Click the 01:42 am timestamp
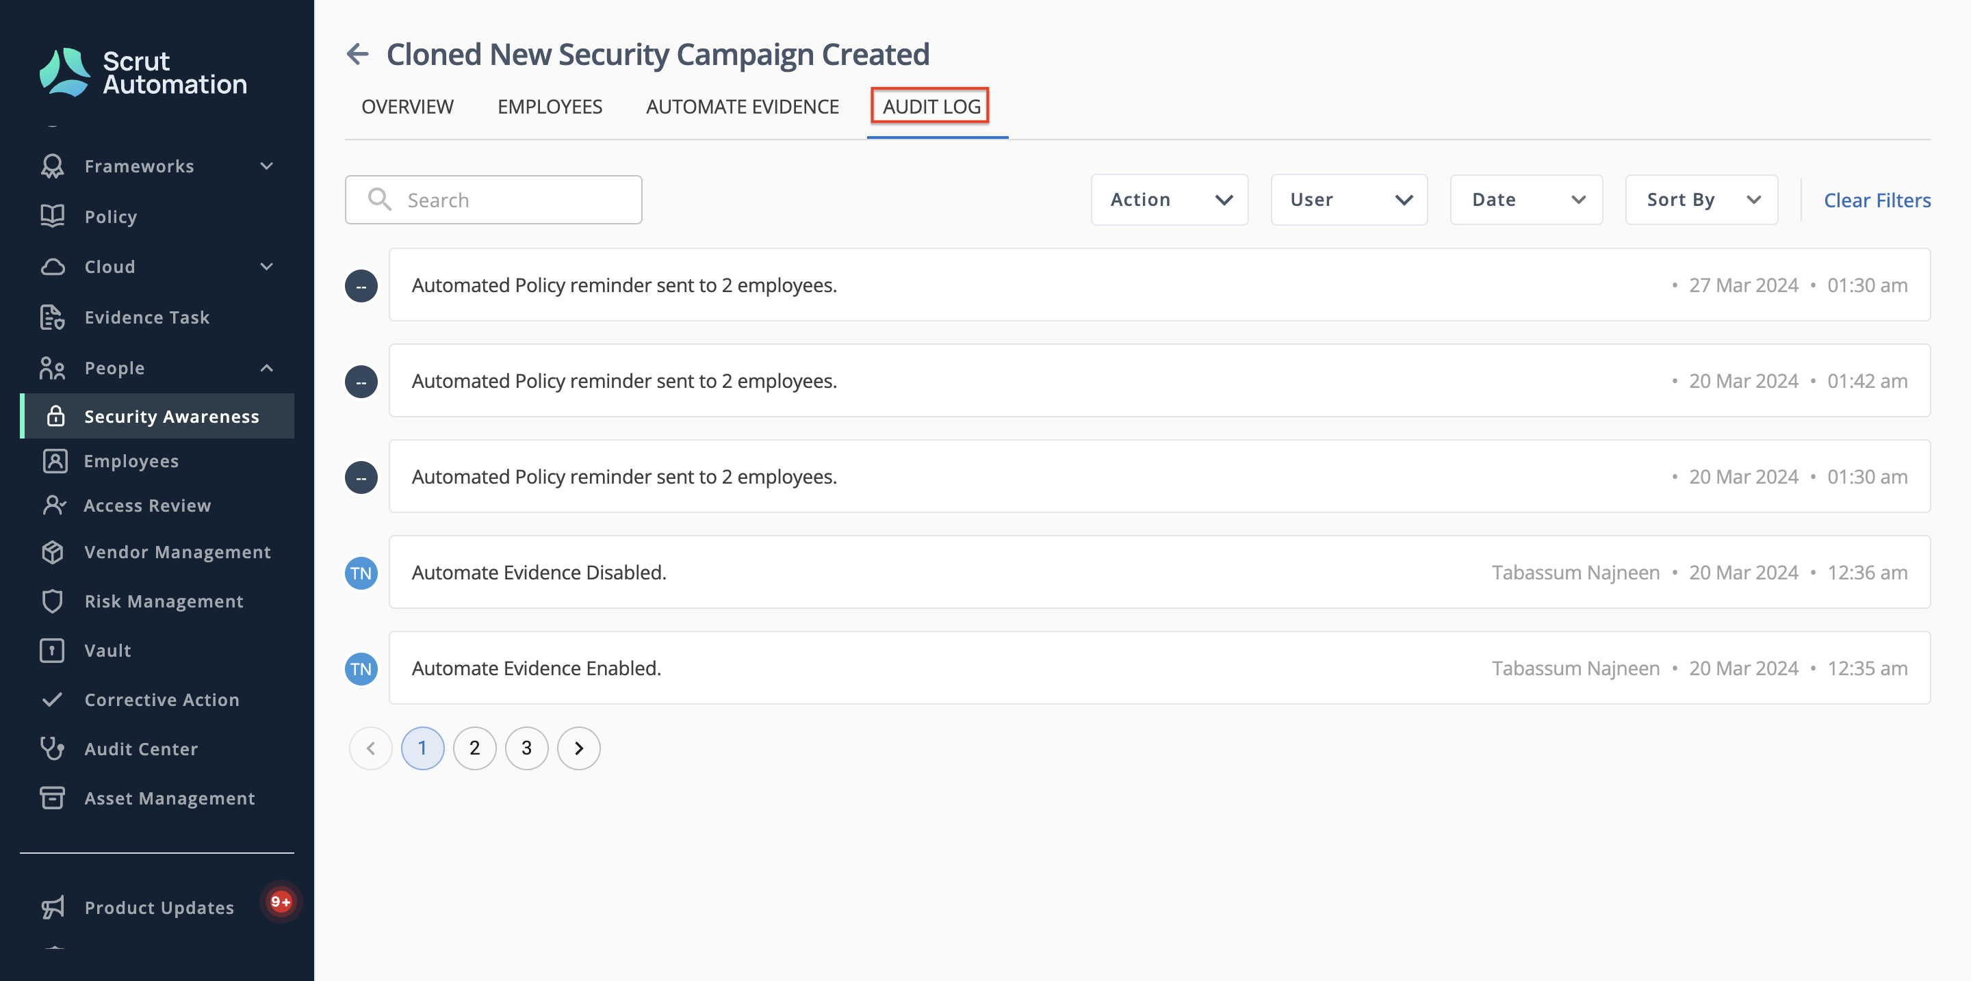The height and width of the screenshot is (981, 1971). (x=1867, y=381)
